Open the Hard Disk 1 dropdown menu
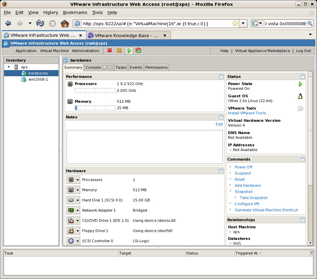The width and height of the screenshot is (317, 279). pyautogui.click(x=77, y=200)
